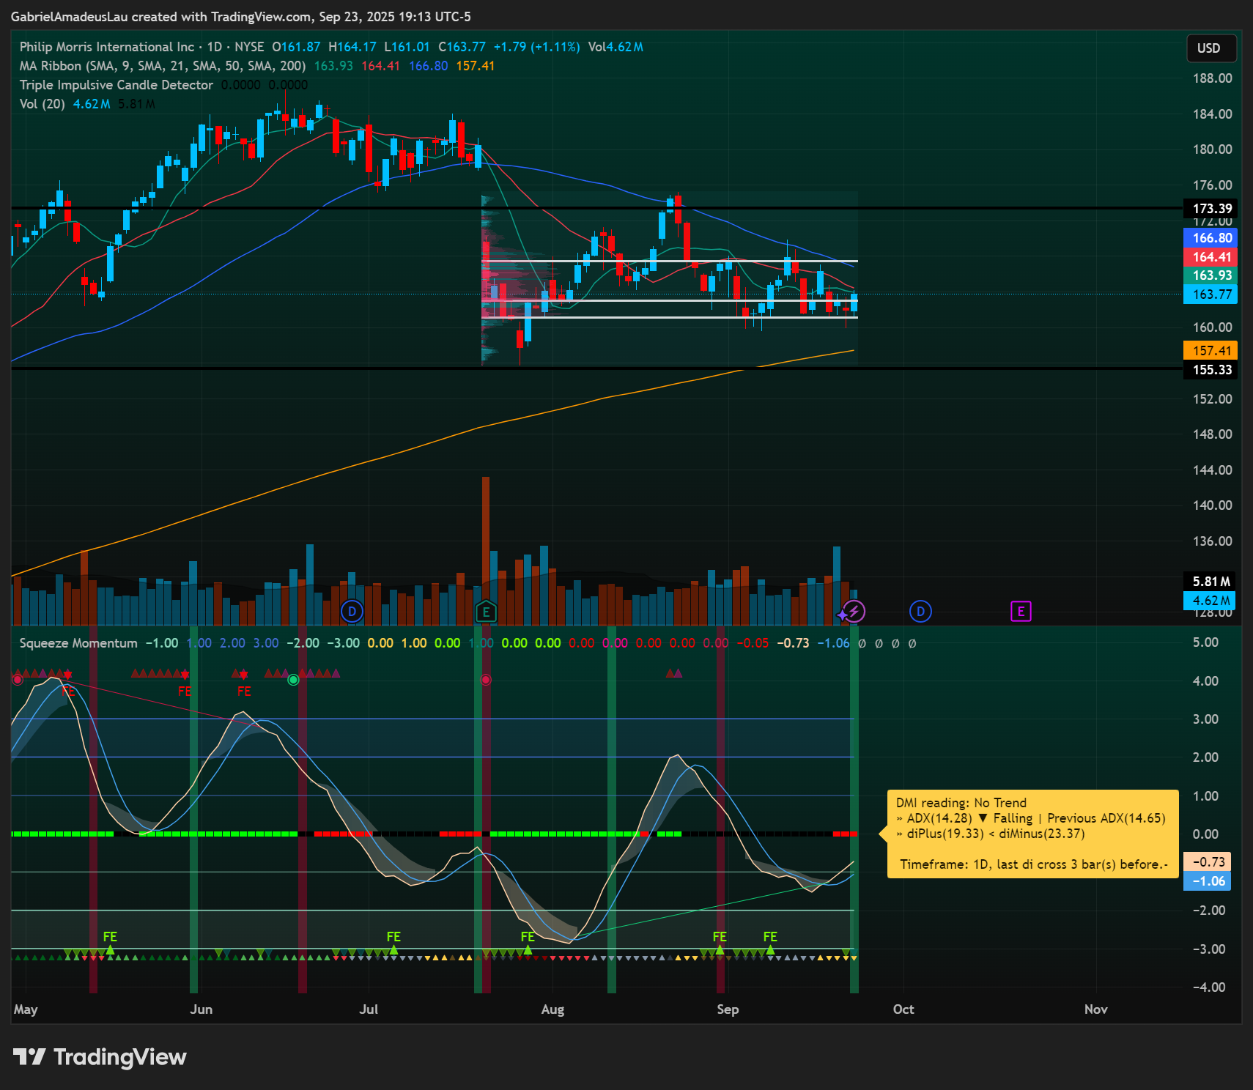Click the orange 157.41 SMA 200 label
The image size is (1253, 1090).
coord(1211,351)
